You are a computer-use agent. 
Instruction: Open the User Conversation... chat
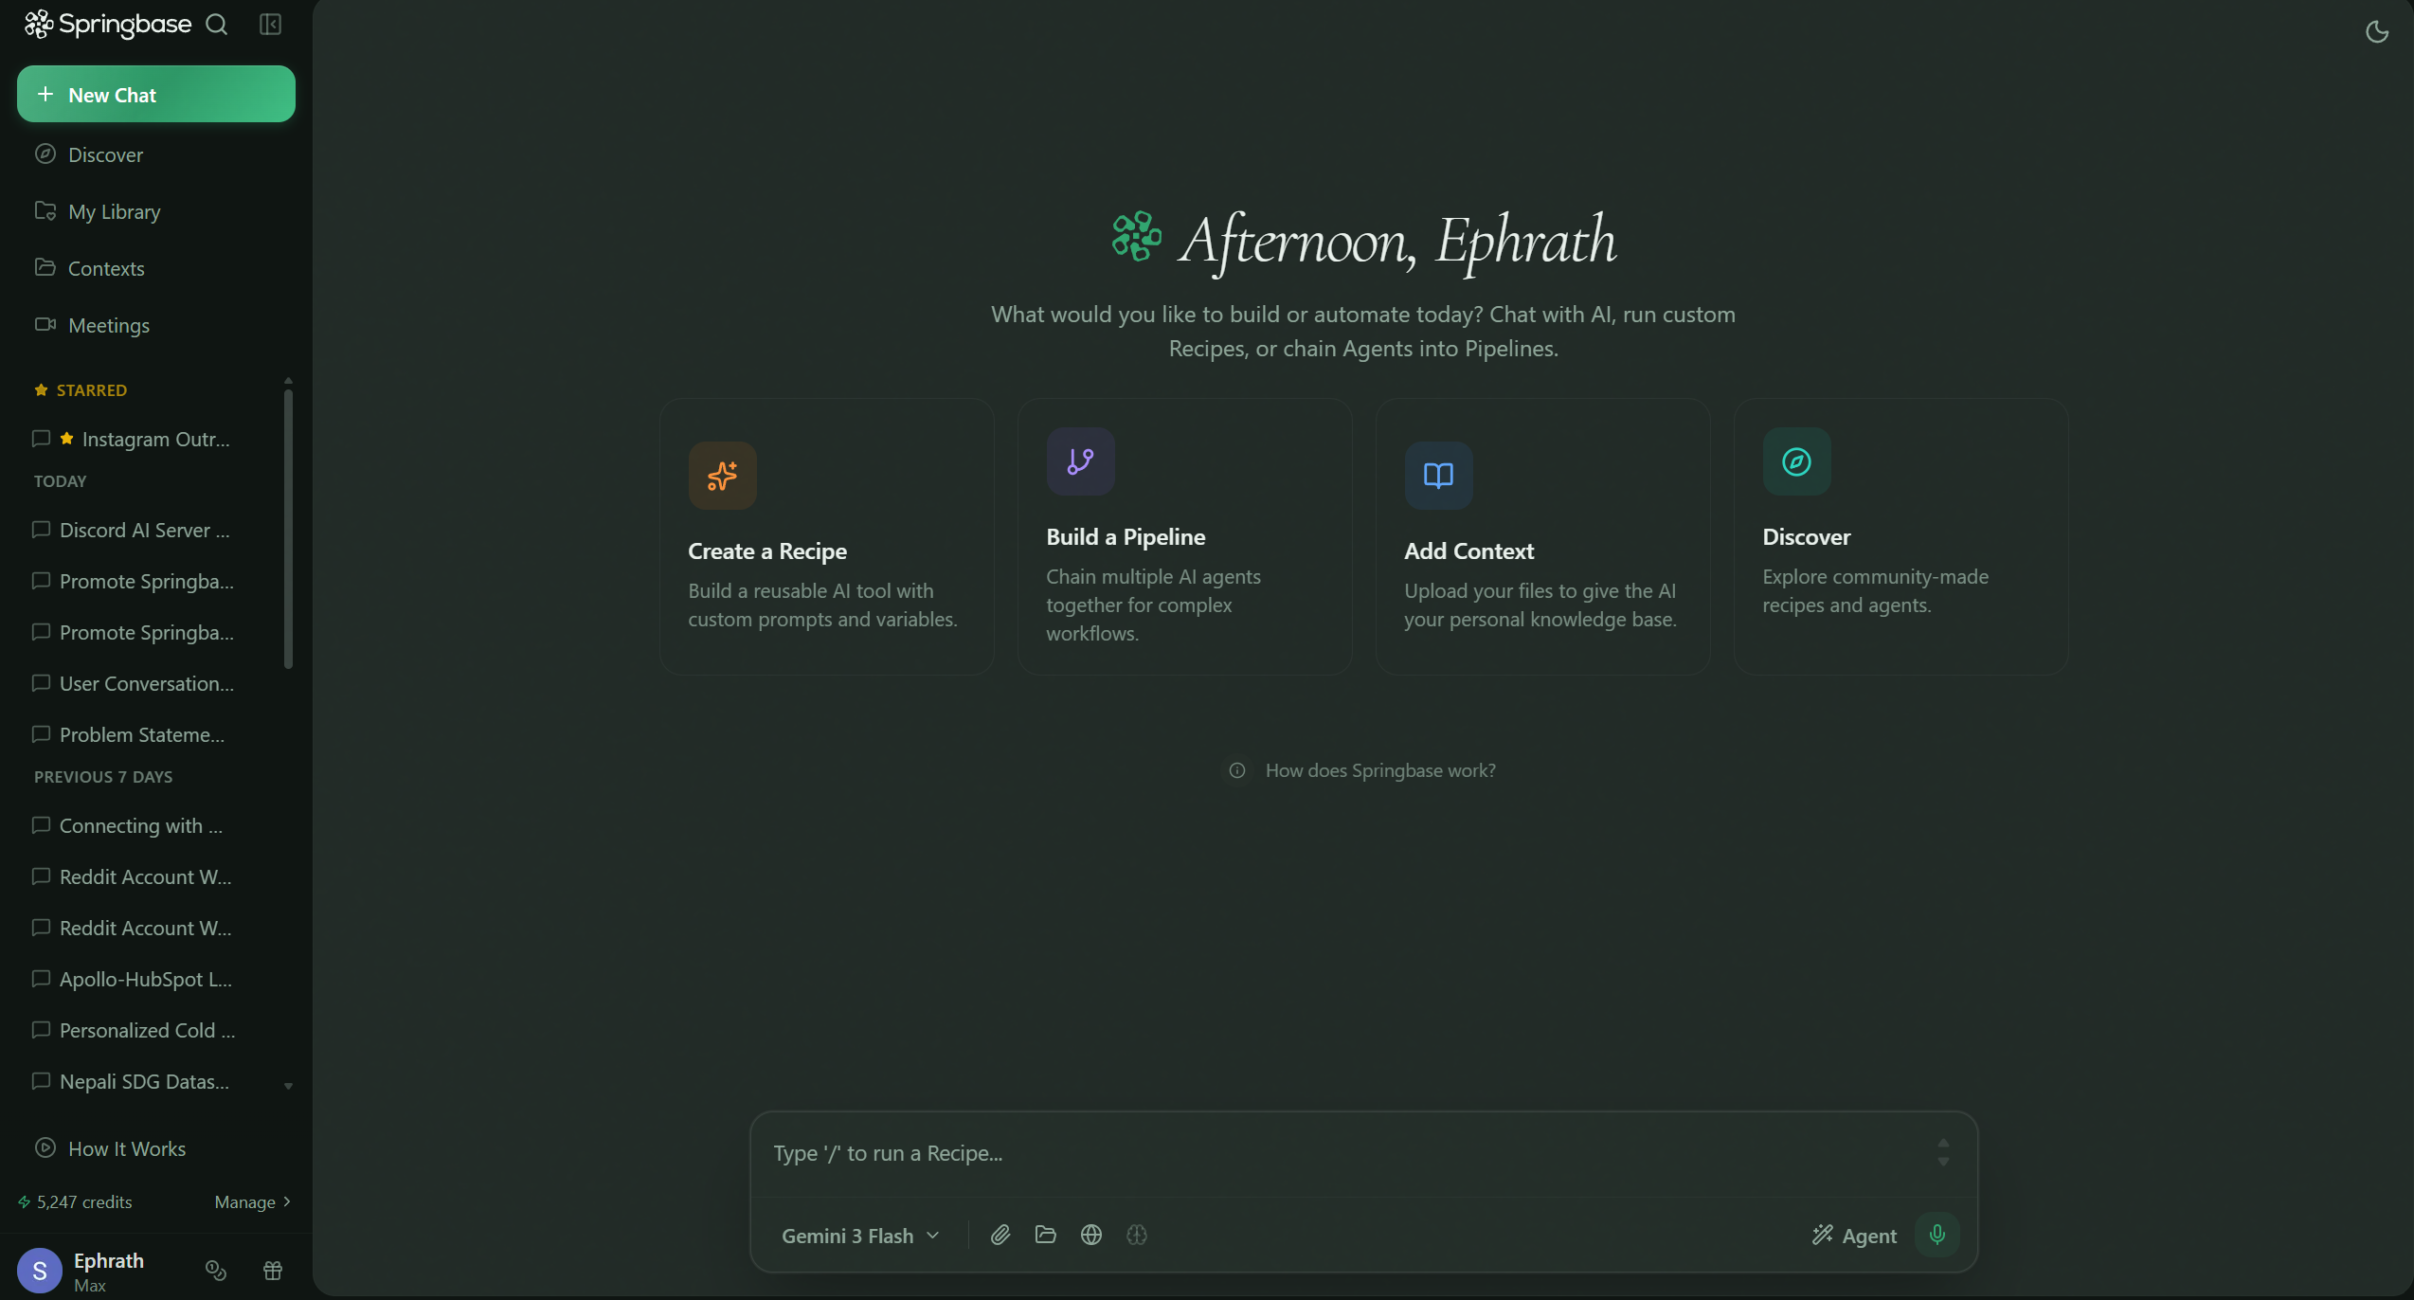(147, 683)
